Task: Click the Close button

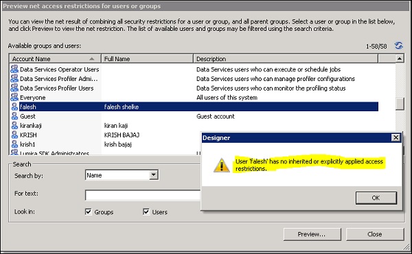Action: [x=375, y=234]
